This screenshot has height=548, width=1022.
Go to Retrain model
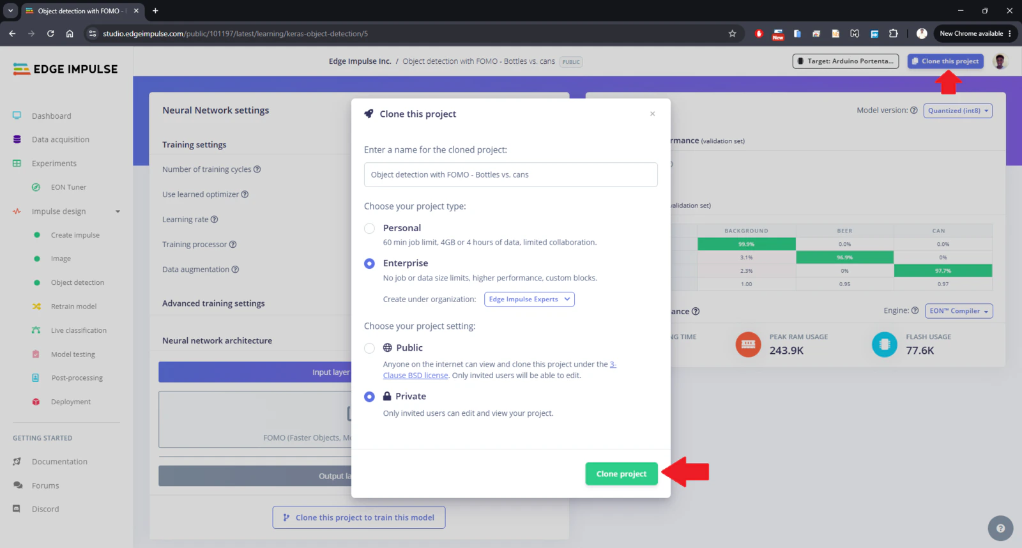point(73,307)
